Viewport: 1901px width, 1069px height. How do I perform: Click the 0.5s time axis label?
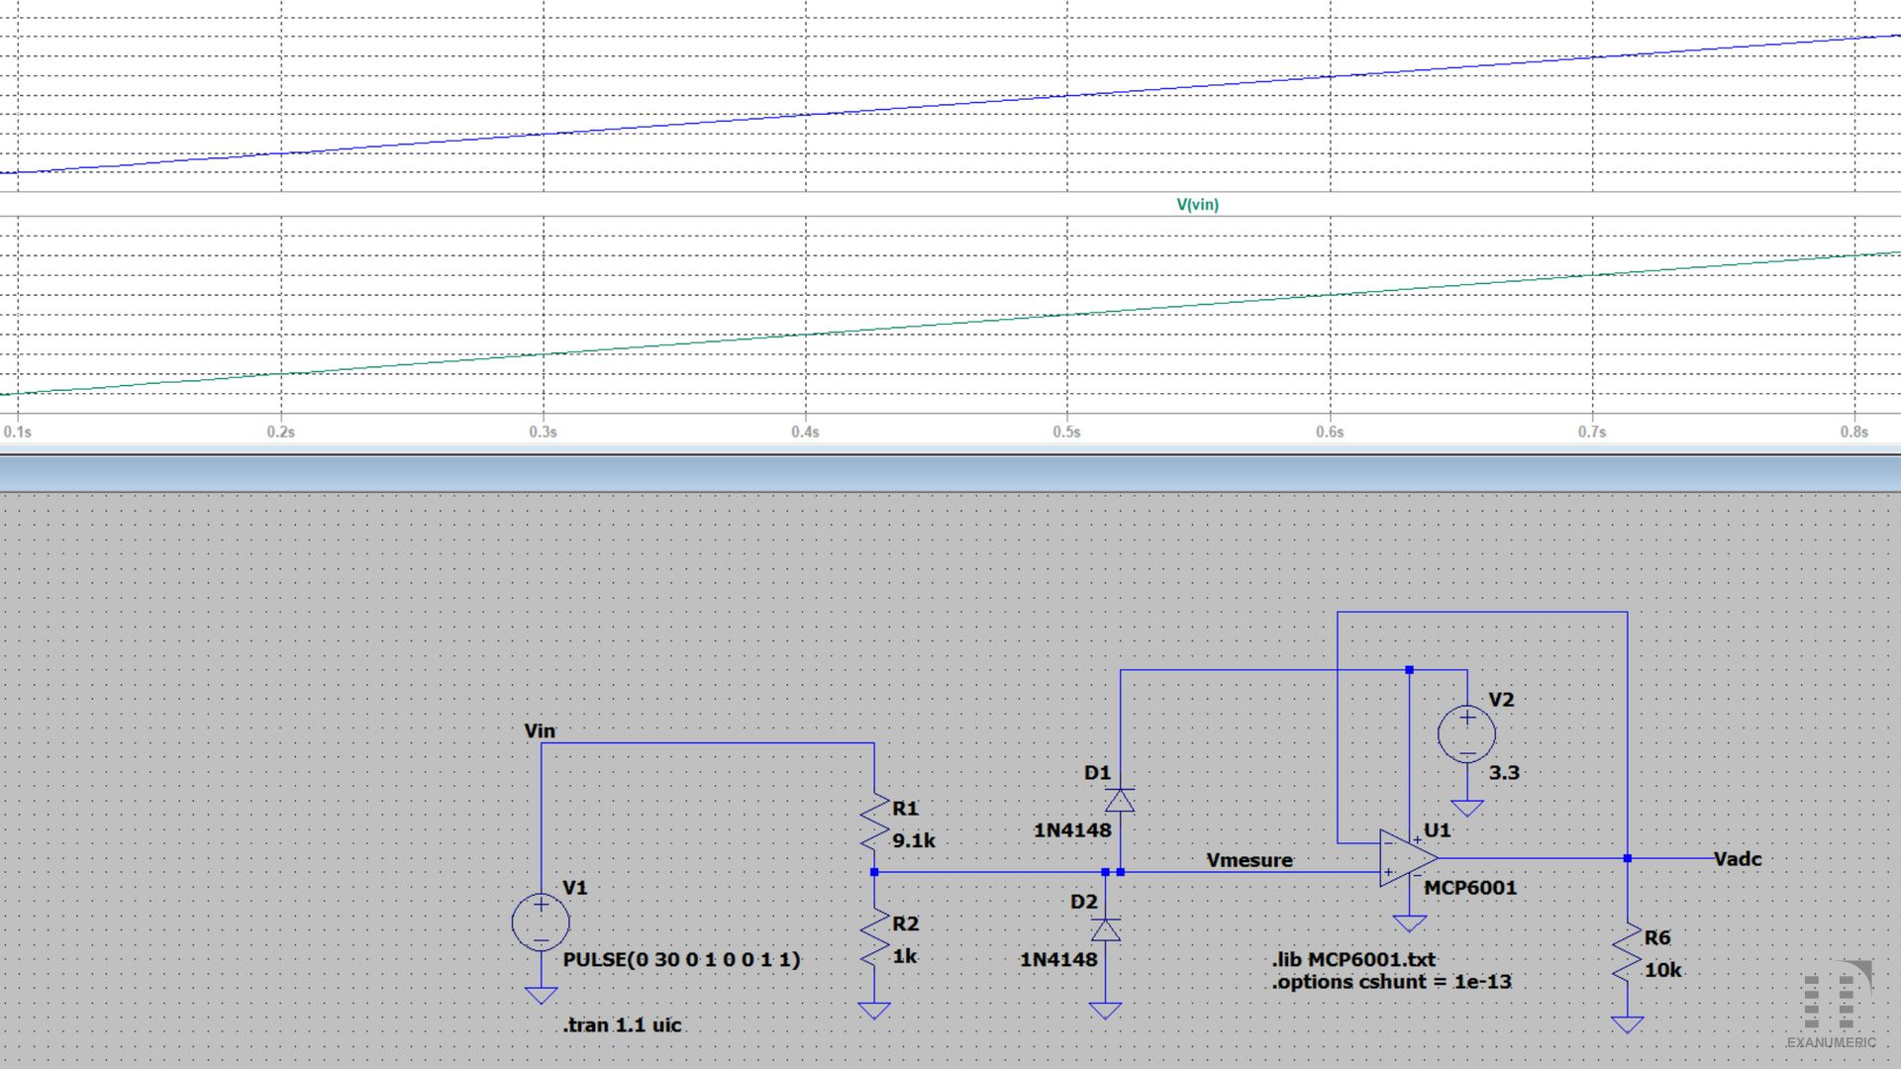(1066, 433)
